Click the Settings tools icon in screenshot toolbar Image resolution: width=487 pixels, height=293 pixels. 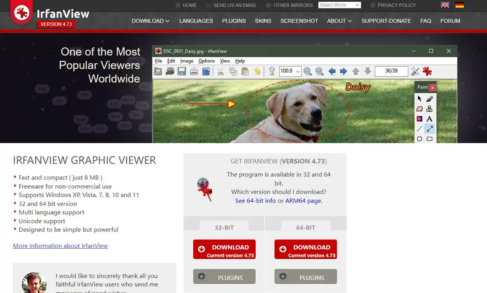(x=415, y=71)
